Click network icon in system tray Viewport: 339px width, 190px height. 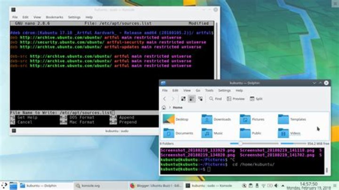[x=263, y=186]
